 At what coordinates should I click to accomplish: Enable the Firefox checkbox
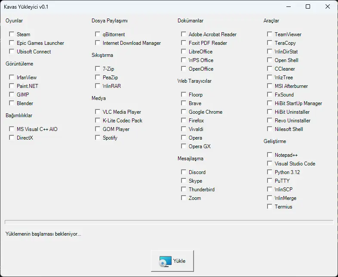click(x=184, y=121)
